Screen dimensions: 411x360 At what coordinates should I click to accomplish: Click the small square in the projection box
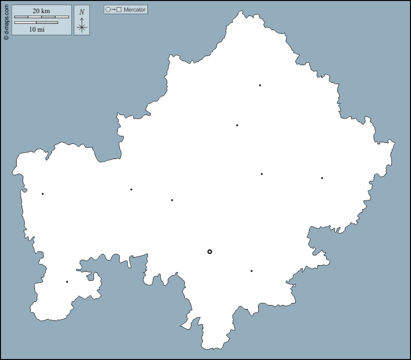[119, 10]
